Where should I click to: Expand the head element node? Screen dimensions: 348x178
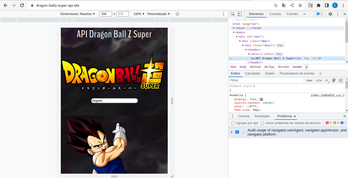[x=234, y=28]
